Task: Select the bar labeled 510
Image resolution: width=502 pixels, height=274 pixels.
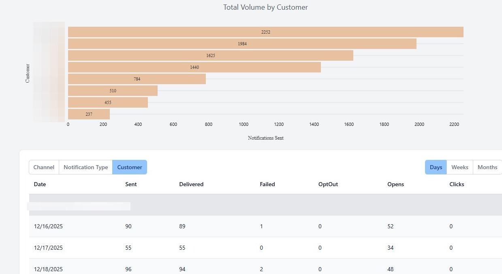Action: pos(113,91)
